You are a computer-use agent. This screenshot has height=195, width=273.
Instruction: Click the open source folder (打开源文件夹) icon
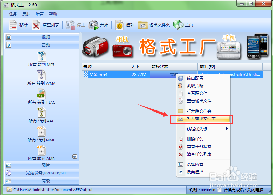(181, 111)
